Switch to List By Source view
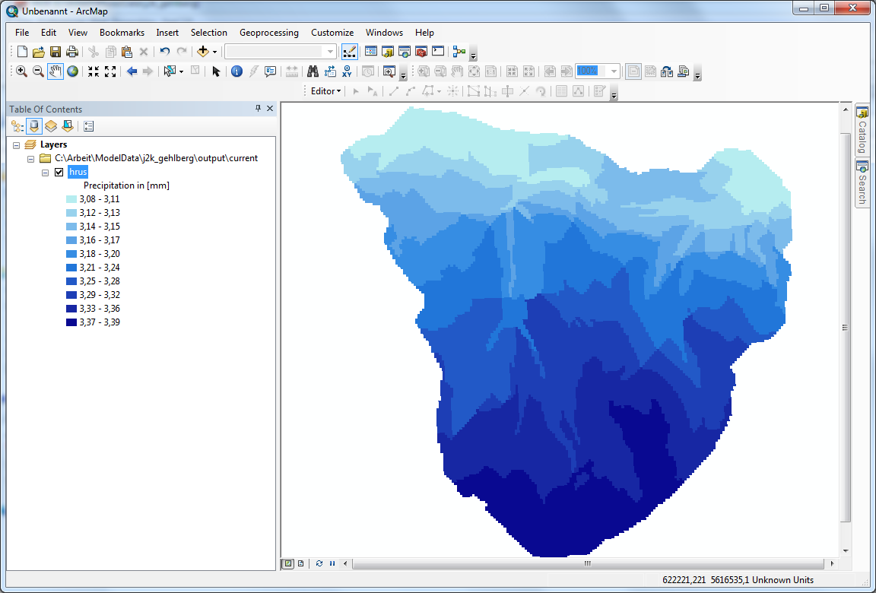 pyautogui.click(x=34, y=126)
